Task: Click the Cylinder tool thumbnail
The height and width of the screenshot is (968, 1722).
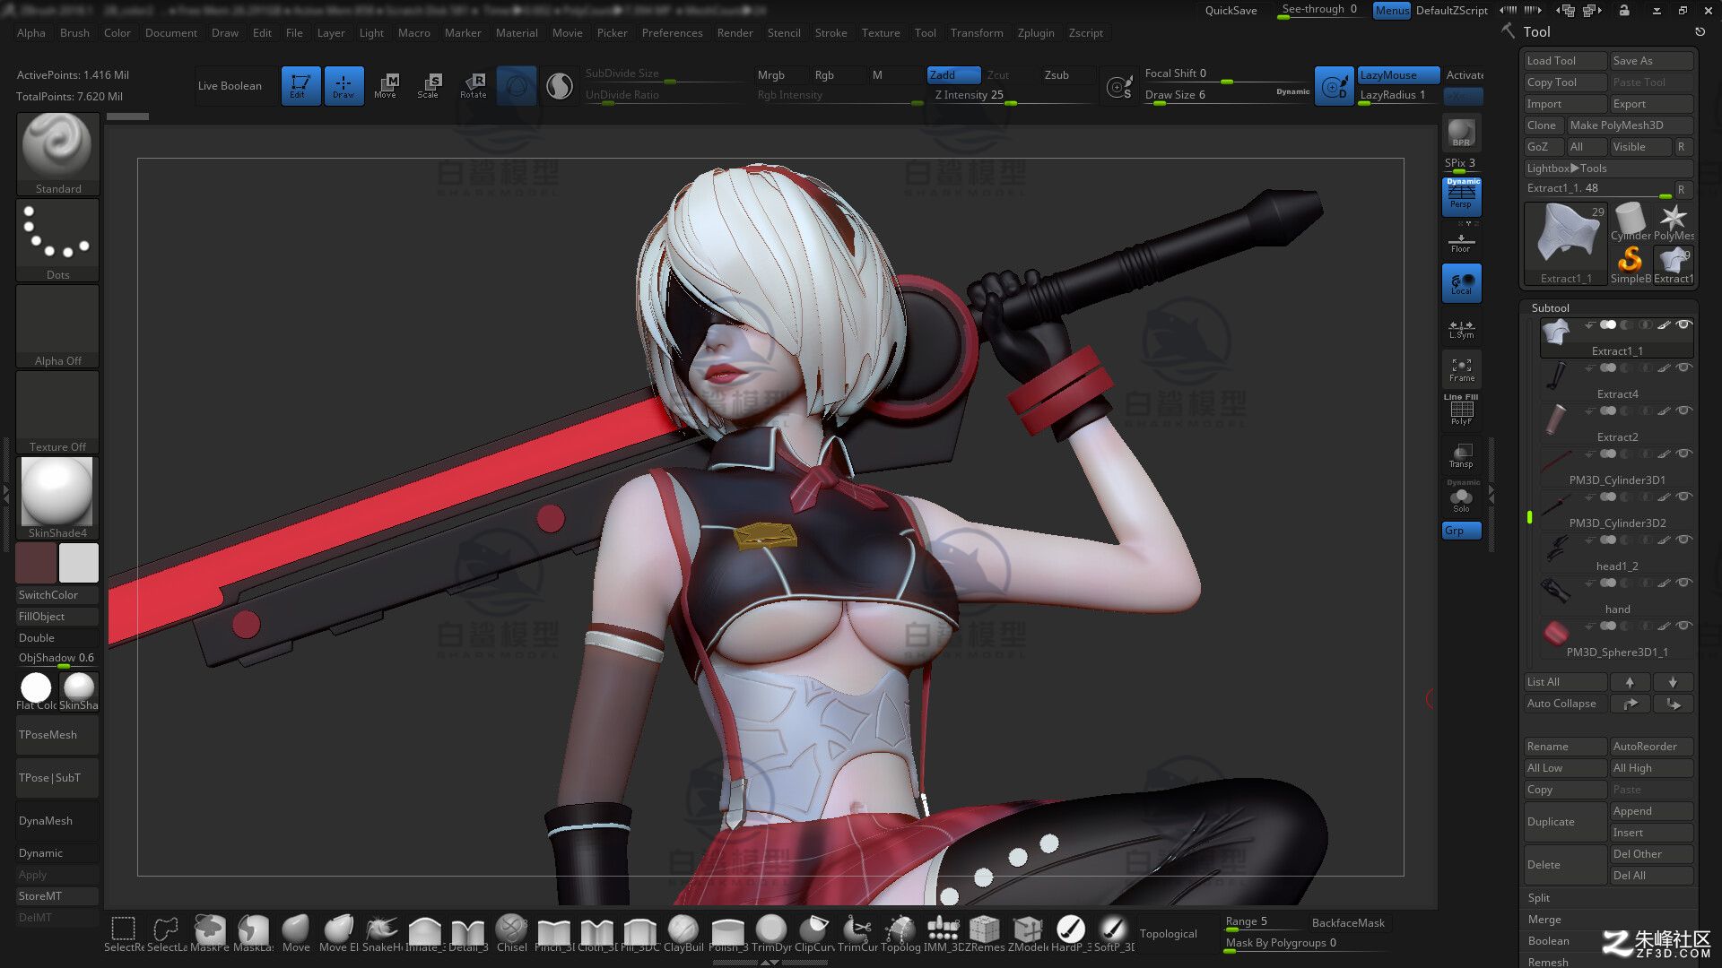Action: click(x=1631, y=221)
